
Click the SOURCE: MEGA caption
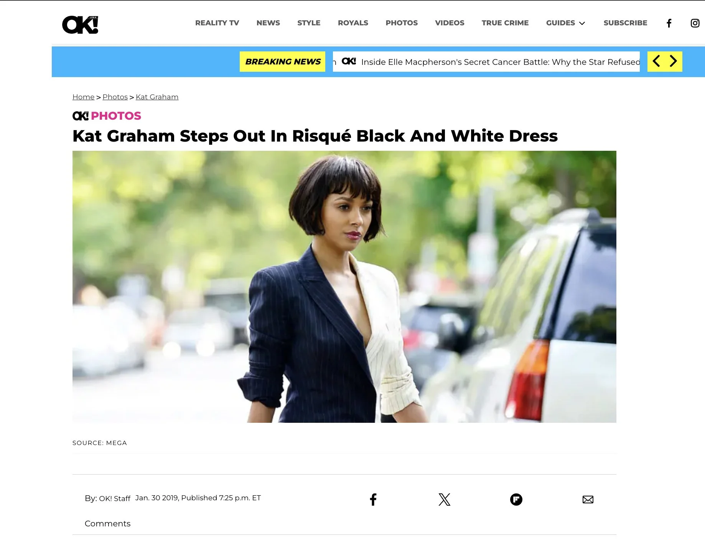100,443
